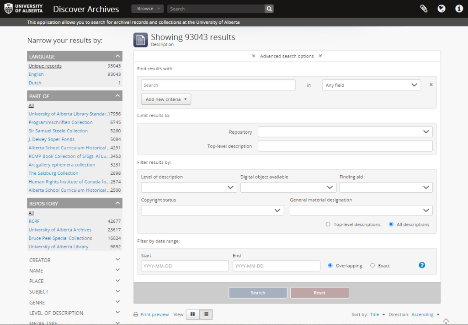
Task: Select Unique records language option
Action: [x=45, y=66]
